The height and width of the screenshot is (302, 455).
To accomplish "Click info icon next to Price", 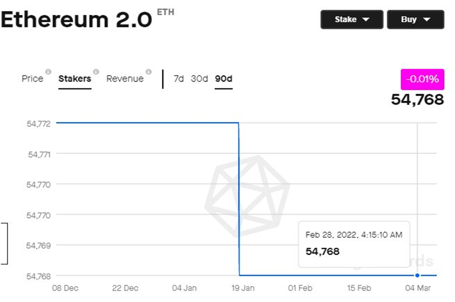I will pyautogui.click(x=47, y=72).
